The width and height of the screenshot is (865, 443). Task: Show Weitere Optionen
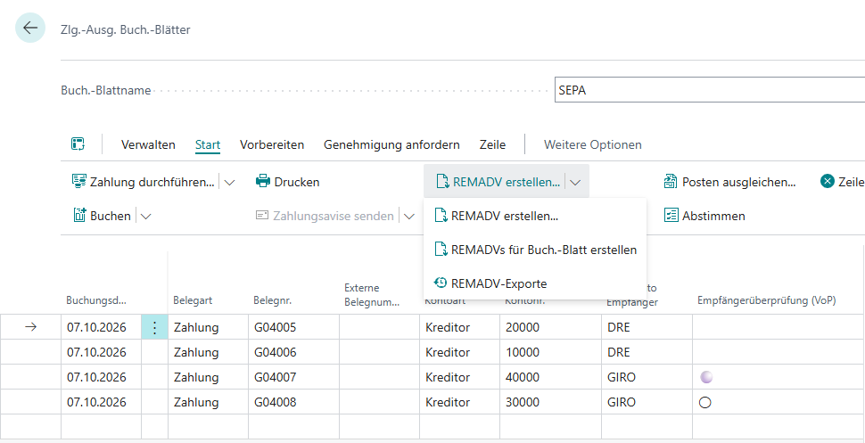pos(592,144)
